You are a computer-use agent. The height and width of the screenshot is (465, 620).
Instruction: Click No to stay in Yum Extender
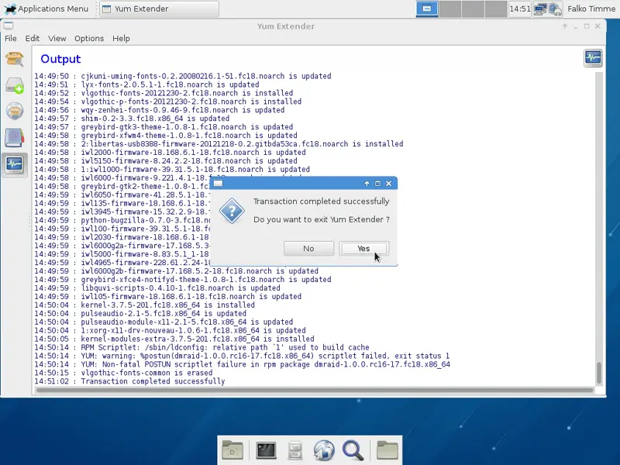(x=308, y=248)
